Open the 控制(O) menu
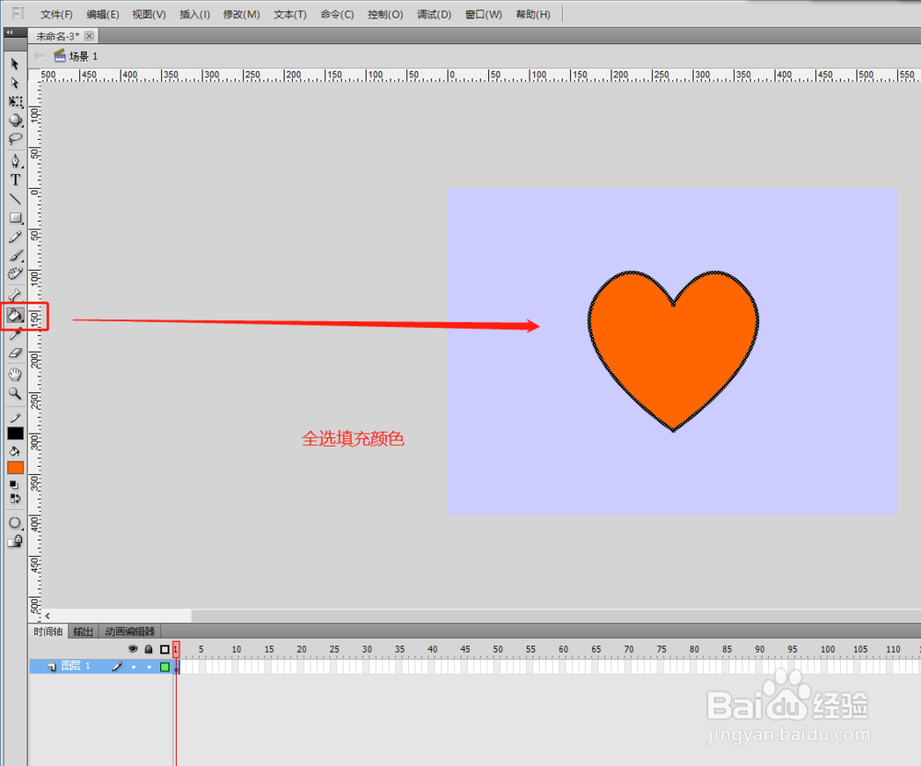921x766 pixels. [385, 14]
